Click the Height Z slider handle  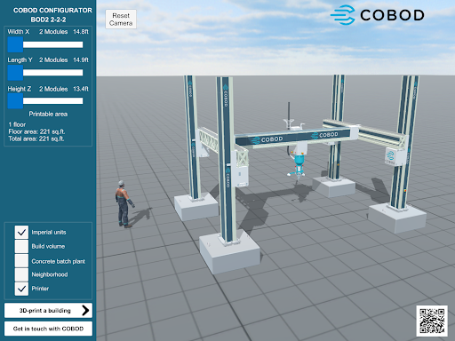(x=15, y=101)
